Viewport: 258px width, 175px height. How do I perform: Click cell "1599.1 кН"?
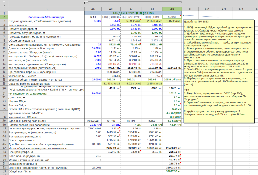[152, 44]
